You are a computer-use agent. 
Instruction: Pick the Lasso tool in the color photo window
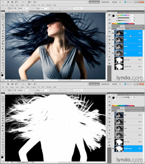[x=3, y=20]
